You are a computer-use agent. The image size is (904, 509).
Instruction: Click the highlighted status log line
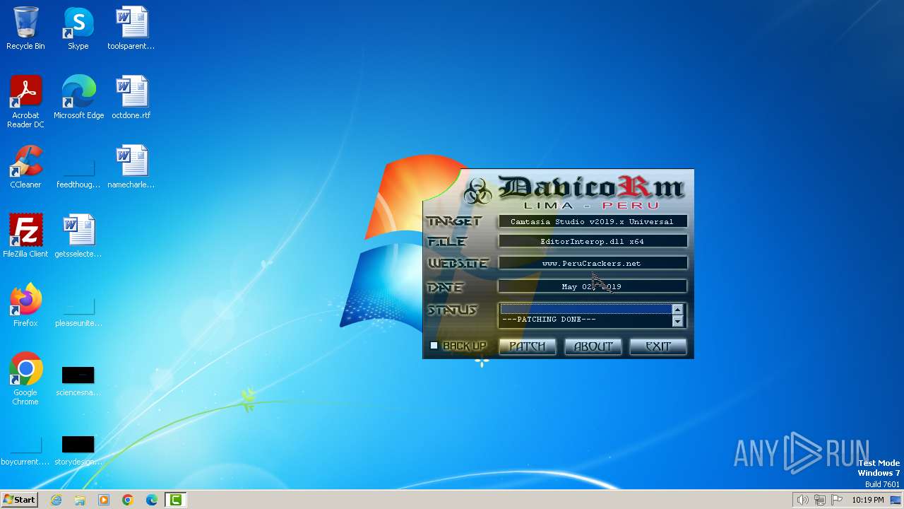click(x=586, y=309)
